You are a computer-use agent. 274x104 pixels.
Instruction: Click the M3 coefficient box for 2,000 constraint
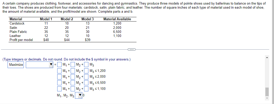(x=86, y=77)
